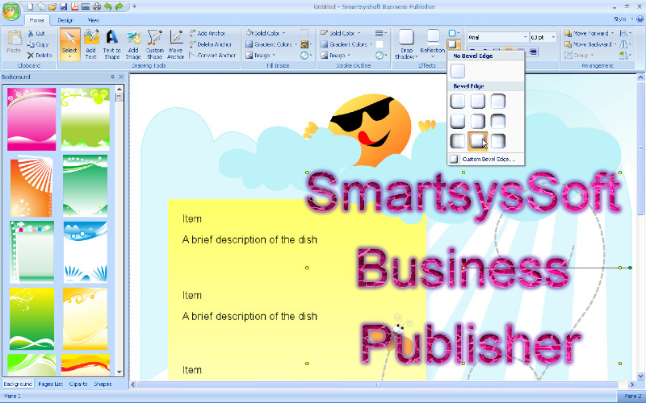Viewport: 646px width, 403px height.
Task: Toggle the Select tool
Action: (69, 44)
